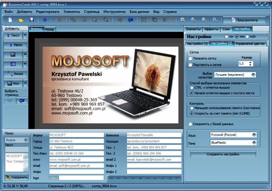Switch to the Эффекты tab
The image size is (272, 191).
[211, 29]
